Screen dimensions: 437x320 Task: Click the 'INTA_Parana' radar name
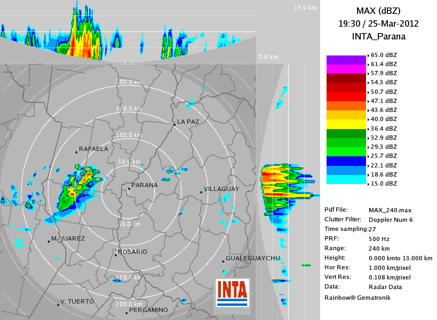[378, 36]
